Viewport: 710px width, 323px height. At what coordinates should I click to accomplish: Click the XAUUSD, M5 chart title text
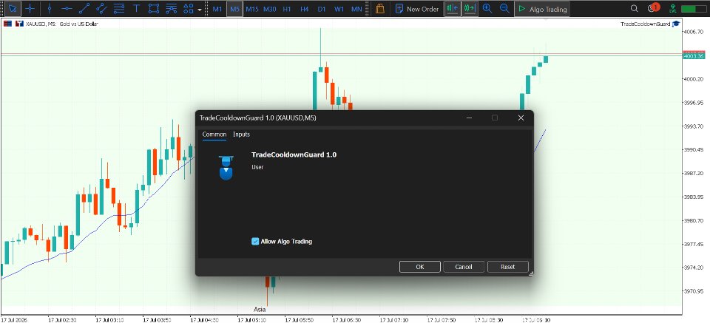pos(62,24)
